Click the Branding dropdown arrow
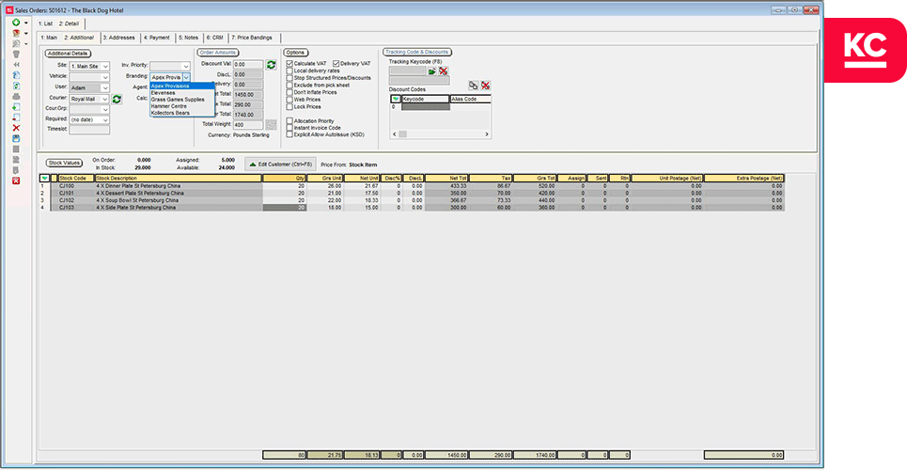The image size is (907, 470). point(186,77)
